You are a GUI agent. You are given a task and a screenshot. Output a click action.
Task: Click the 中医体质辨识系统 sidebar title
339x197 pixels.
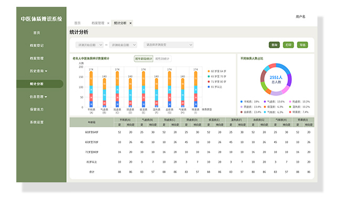coord(42,19)
